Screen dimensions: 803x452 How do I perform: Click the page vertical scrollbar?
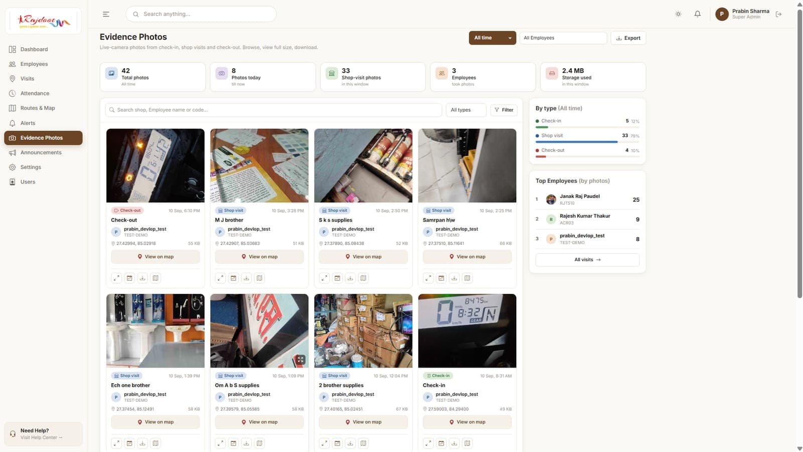pyautogui.click(x=799, y=154)
